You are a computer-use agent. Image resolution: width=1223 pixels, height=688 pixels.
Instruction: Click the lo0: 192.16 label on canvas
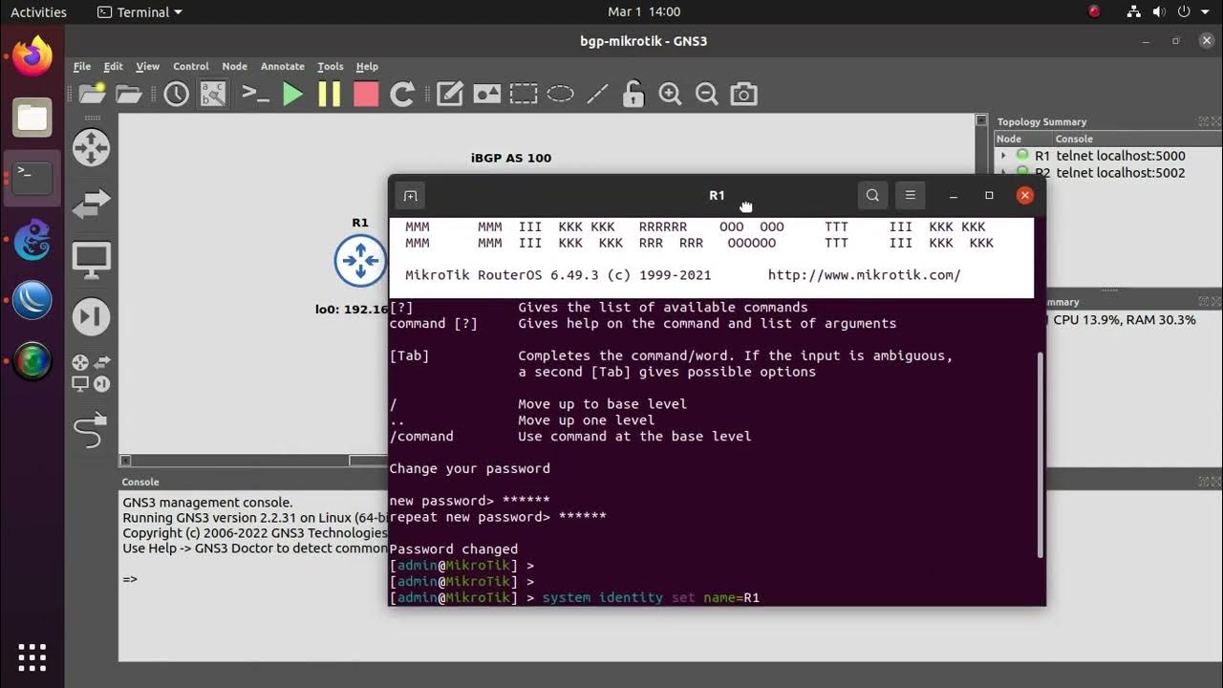click(353, 309)
